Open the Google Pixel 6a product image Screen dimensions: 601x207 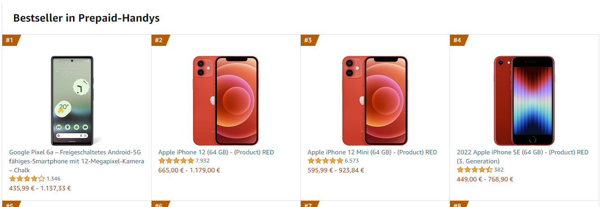click(72, 100)
